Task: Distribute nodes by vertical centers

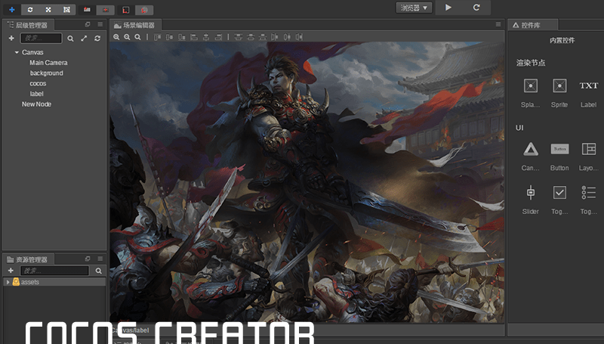Action: tap(251, 37)
